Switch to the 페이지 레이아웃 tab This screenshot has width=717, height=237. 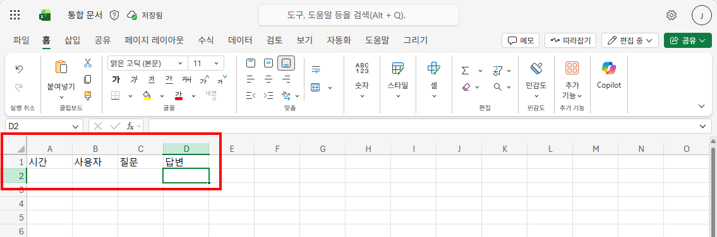154,40
